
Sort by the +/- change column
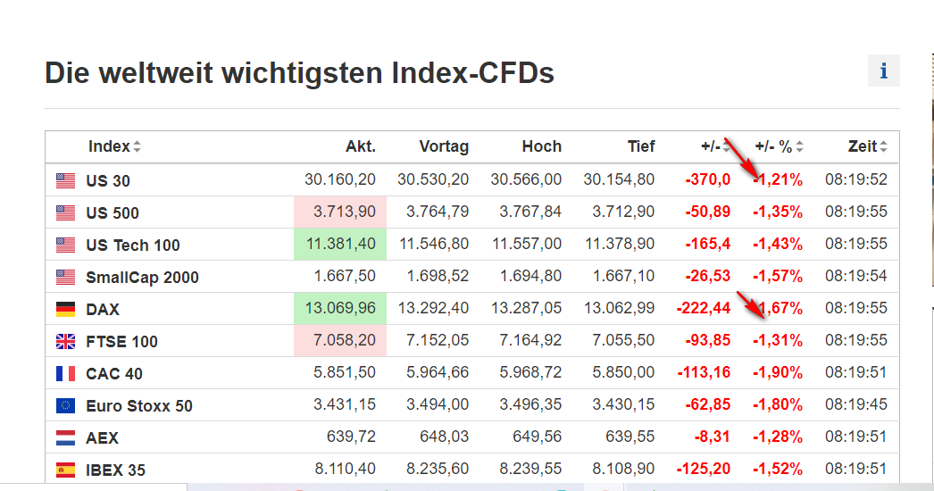point(716,146)
